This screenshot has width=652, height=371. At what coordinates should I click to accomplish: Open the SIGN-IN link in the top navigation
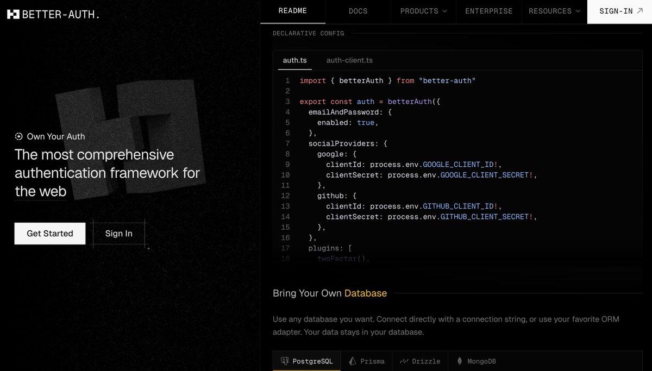coord(619,11)
